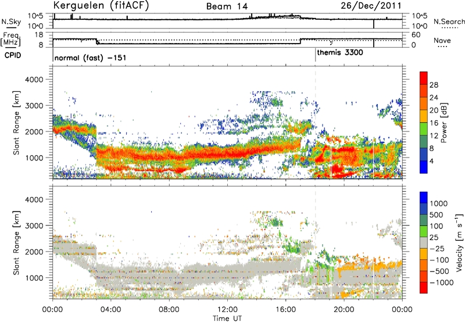Click the grey -25 to 25 velocity colorbar segment
Viewport: 465px width, 322px height.
point(424,243)
